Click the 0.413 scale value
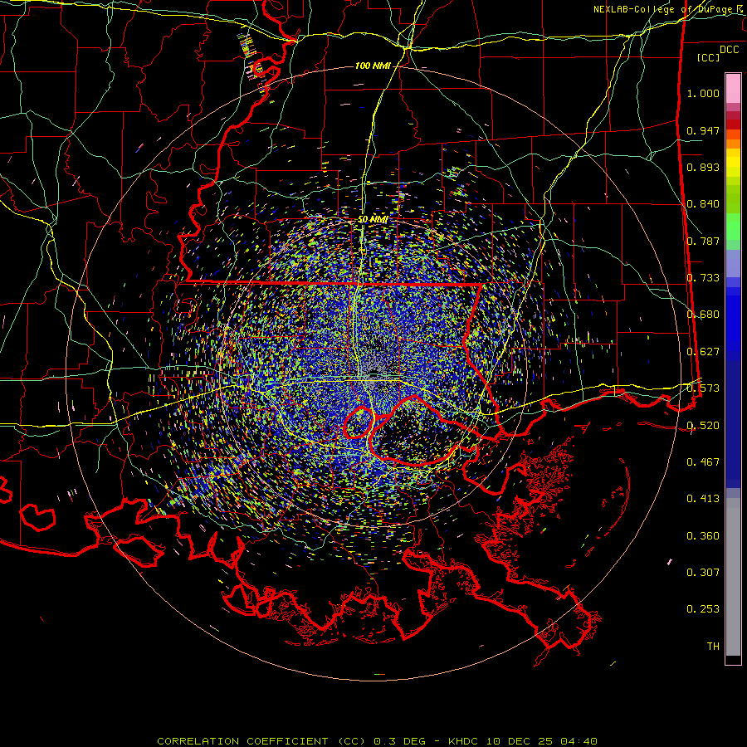The image size is (747, 747). click(703, 499)
